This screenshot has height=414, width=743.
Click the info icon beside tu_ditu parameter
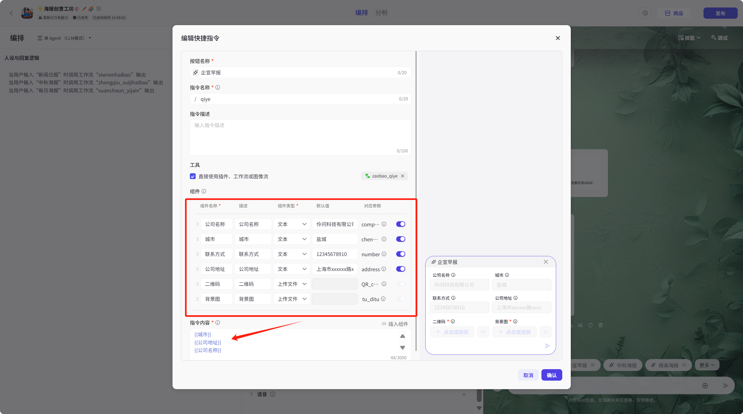point(383,299)
